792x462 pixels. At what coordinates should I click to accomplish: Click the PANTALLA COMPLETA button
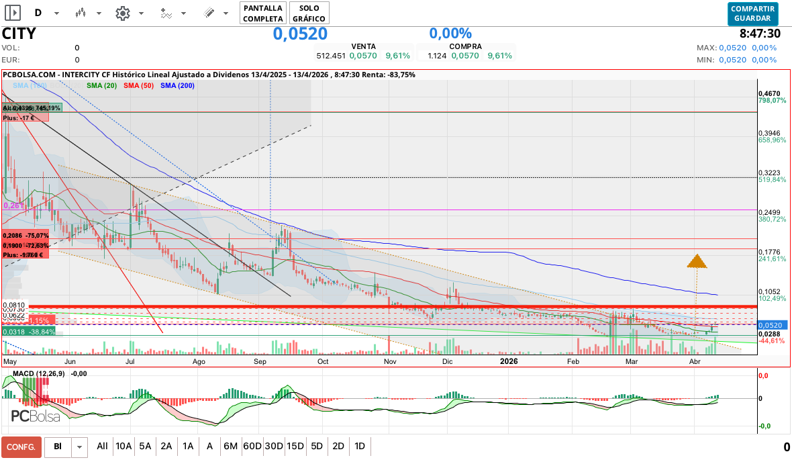pos(262,13)
